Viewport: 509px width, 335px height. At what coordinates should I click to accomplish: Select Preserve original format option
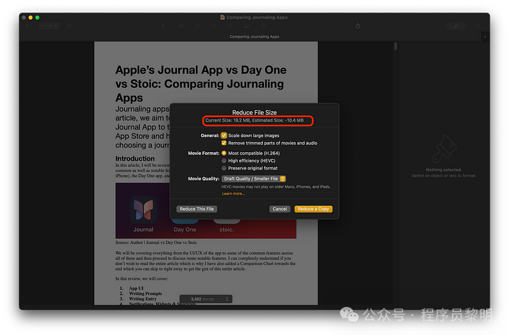tap(224, 168)
